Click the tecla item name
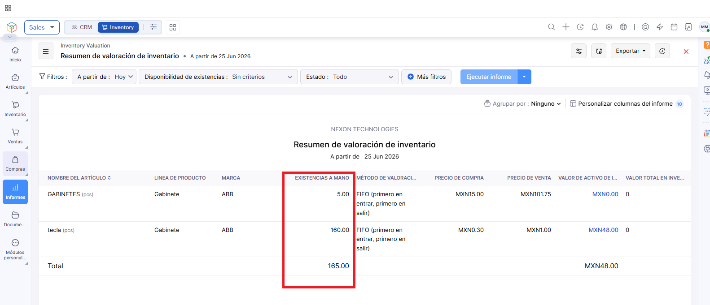 coord(54,230)
